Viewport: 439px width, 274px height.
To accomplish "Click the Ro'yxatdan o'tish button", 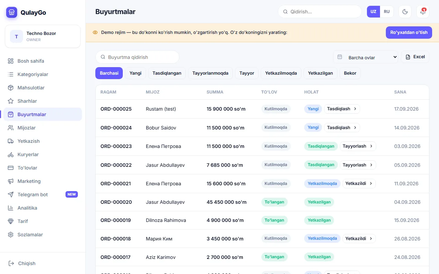I will [x=409, y=33].
